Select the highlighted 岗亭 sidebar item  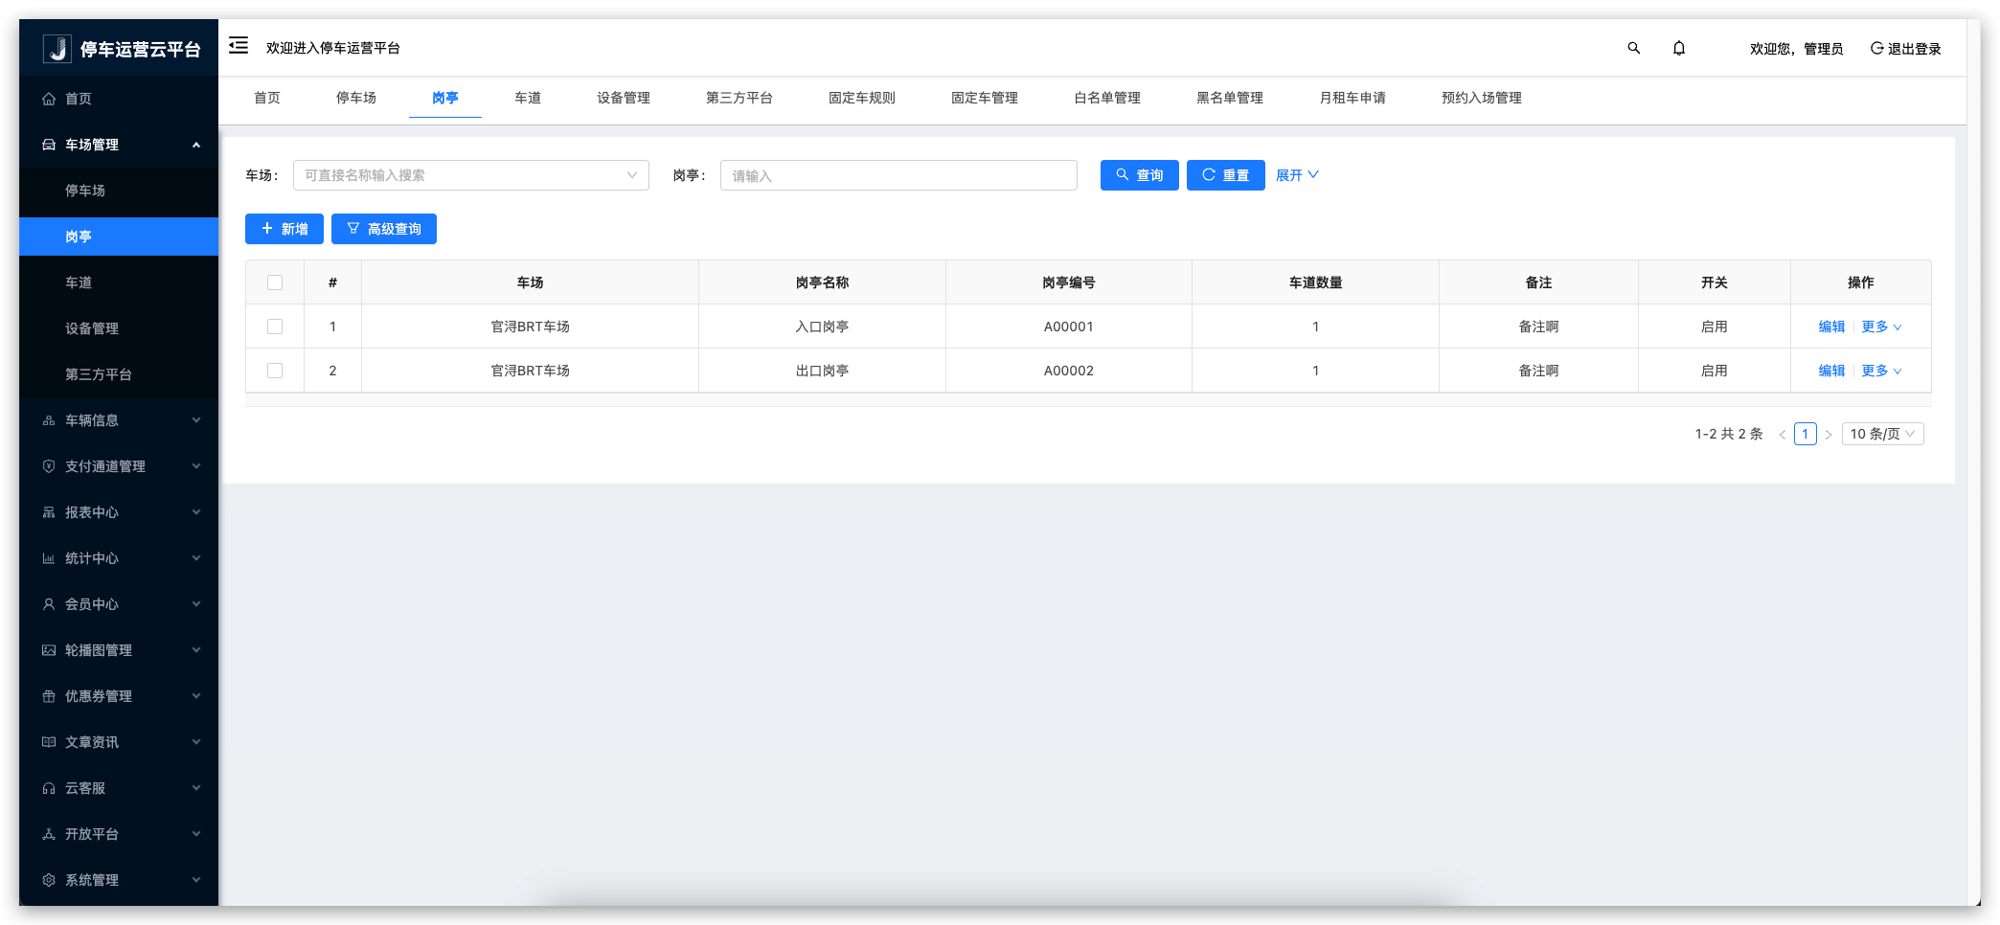(119, 237)
